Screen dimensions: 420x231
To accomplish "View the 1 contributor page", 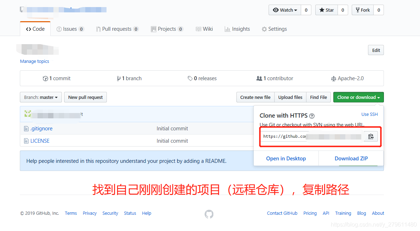I will click(x=275, y=78).
